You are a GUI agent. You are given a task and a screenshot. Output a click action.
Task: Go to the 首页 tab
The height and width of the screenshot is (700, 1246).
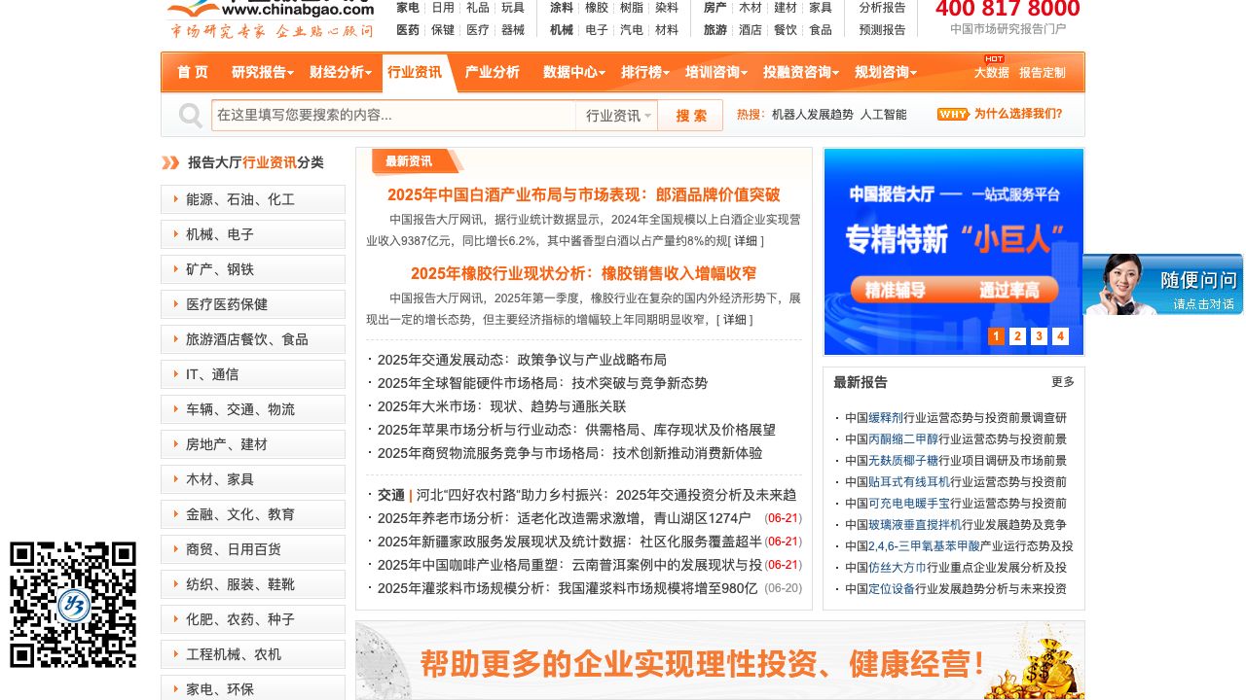tap(192, 73)
